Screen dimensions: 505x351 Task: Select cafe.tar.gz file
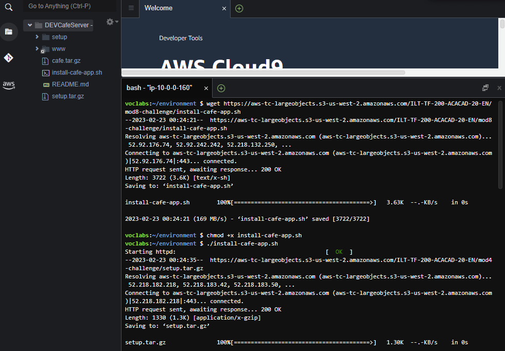(66, 61)
